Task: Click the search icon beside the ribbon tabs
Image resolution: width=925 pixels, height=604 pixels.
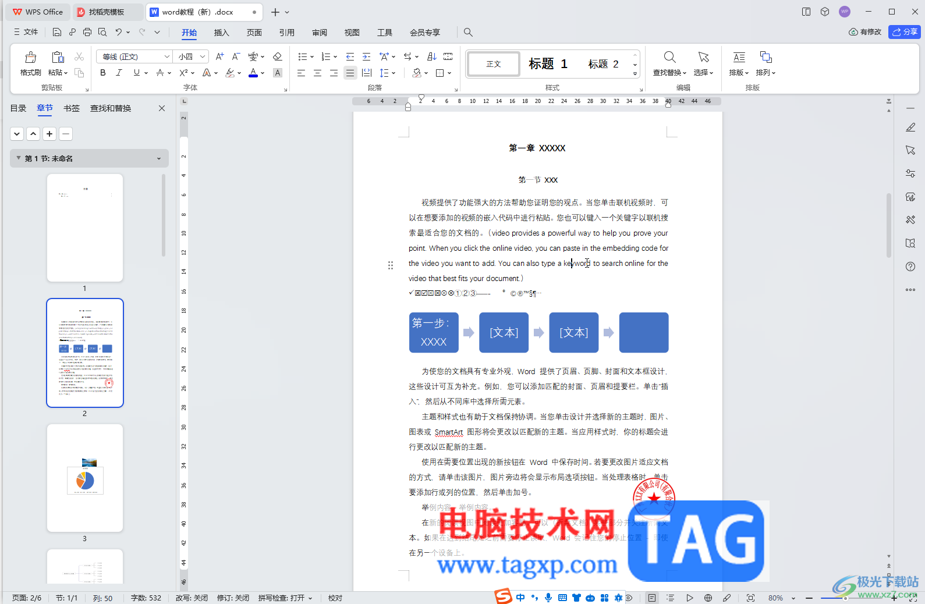Action: (x=468, y=33)
